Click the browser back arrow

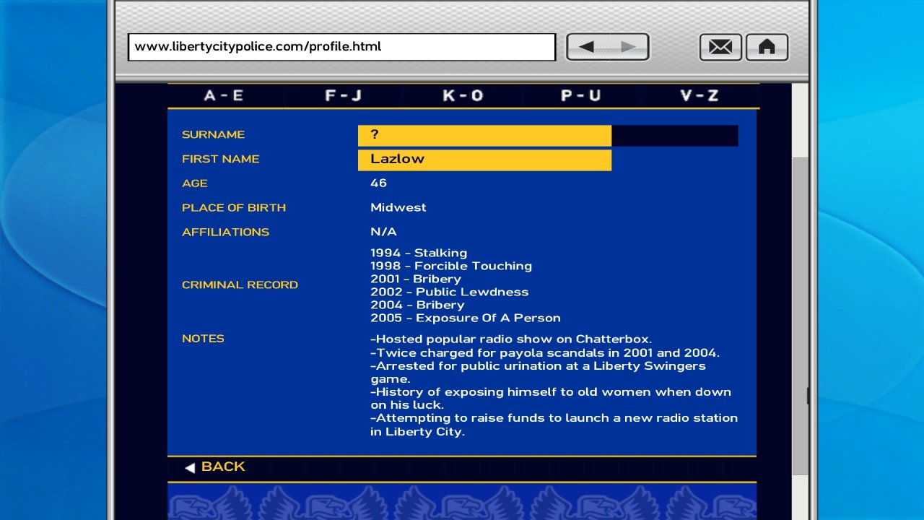point(586,47)
